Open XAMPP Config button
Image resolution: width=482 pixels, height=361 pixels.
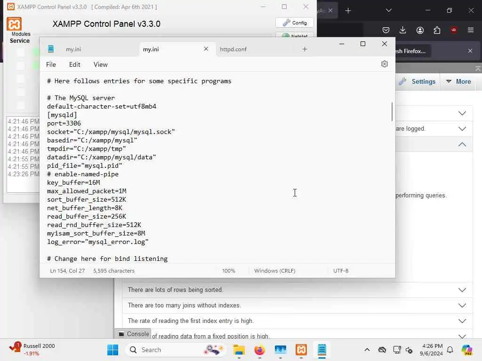(x=295, y=23)
